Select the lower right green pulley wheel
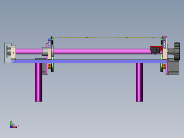 click(x=162, y=68)
